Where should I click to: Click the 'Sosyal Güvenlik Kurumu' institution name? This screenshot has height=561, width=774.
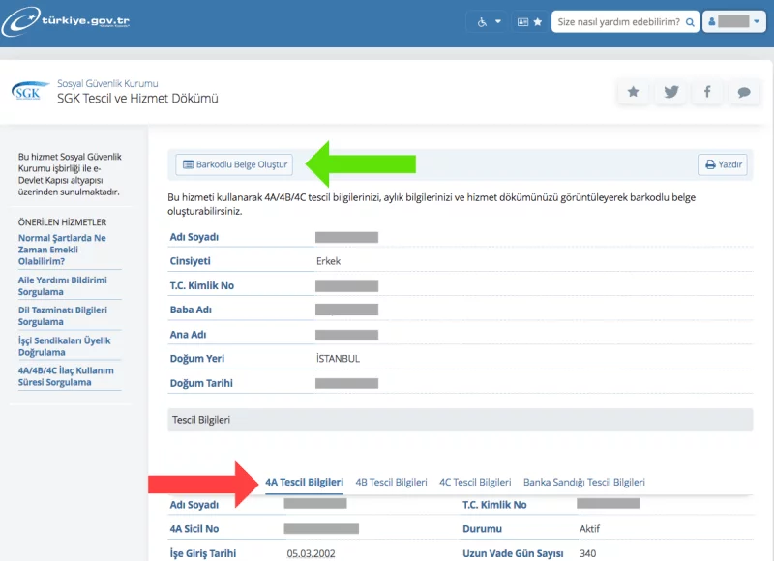point(107,83)
